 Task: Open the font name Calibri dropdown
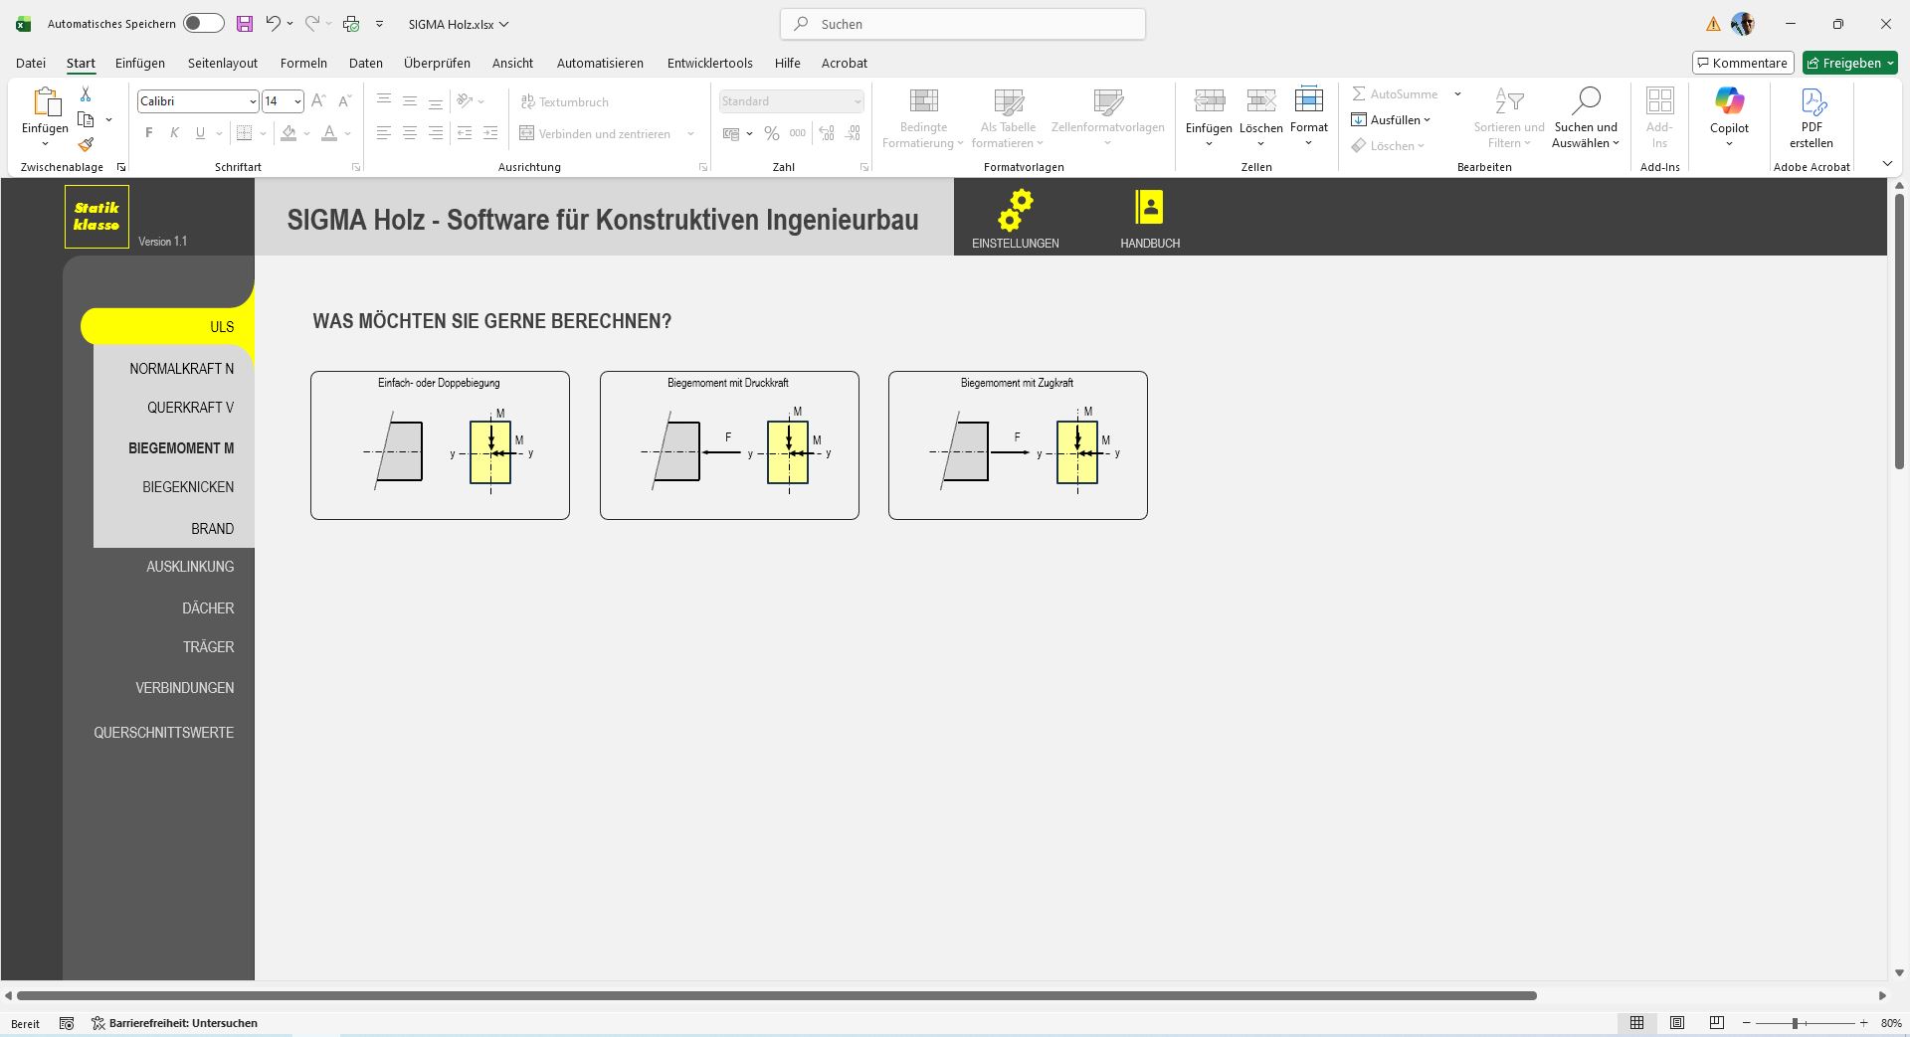pos(252,101)
